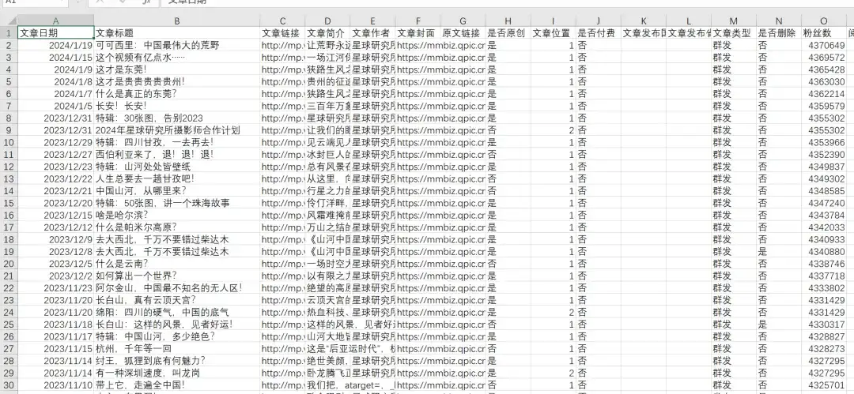Click the 文章链接 header cell
This screenshot has height=394, width=854.
point(282,33)
